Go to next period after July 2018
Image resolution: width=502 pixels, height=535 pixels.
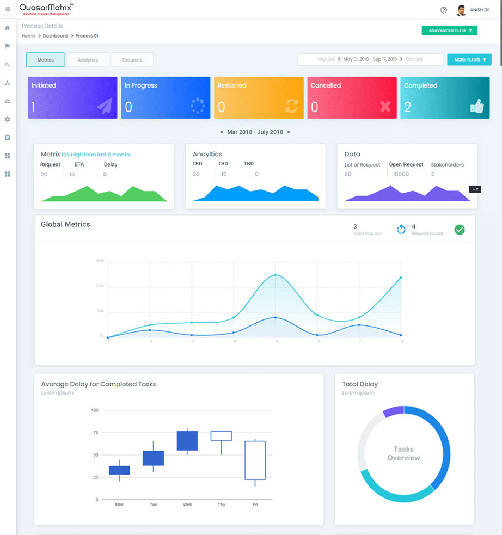[289, 132]
